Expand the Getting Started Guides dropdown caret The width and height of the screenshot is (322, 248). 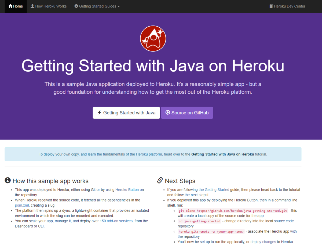(119, 6)
